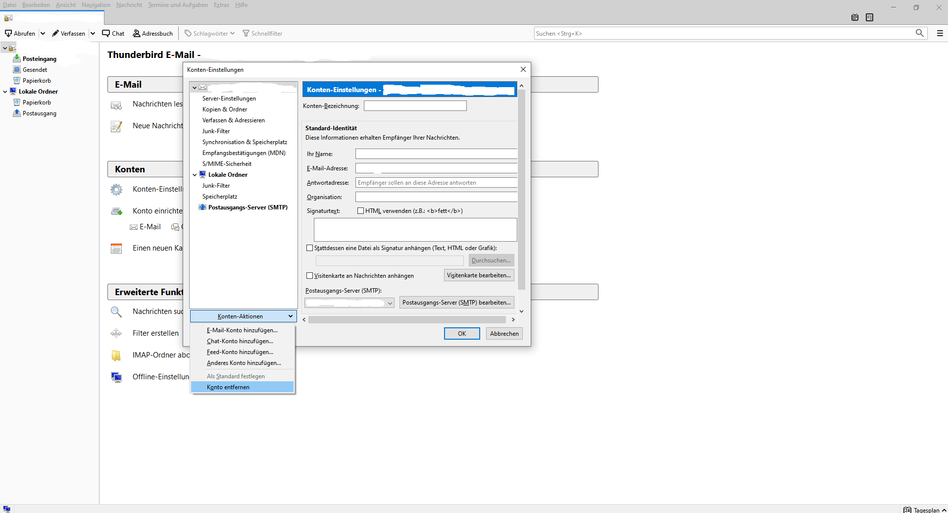Image resolution: width=948 pixels, height=513 pixels.
Task: Collapse Lokale Ordner node in dialog tree
Action: (195, 175)
